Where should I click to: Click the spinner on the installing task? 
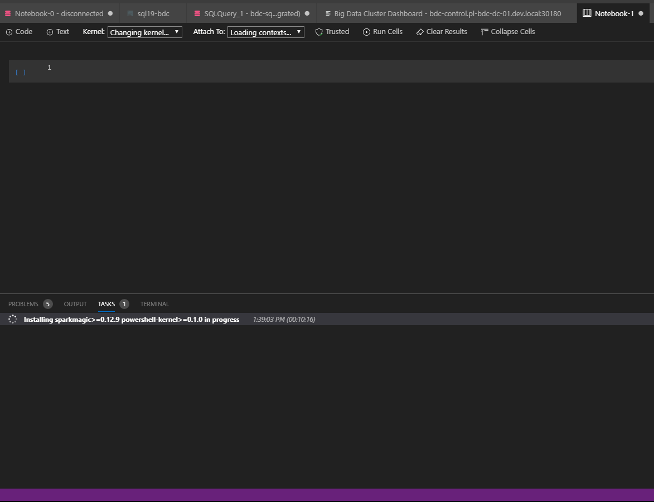[12, 319]
